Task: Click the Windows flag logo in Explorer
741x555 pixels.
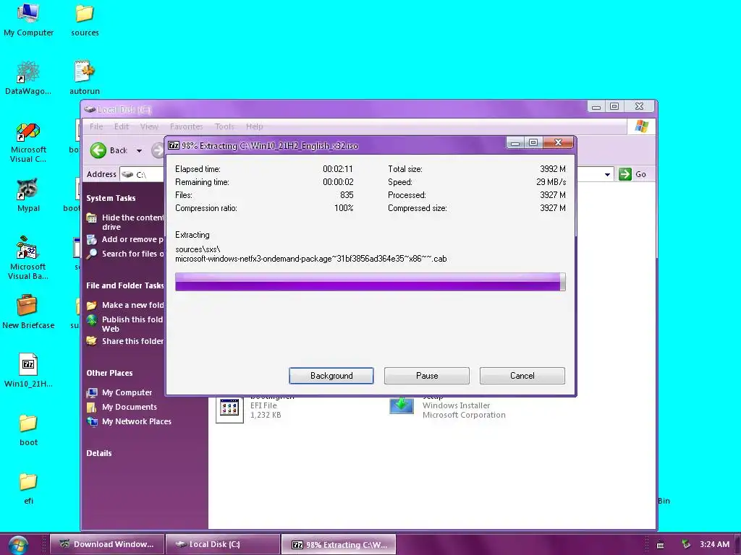Action: pyautogui.click(x=641, y=126)
